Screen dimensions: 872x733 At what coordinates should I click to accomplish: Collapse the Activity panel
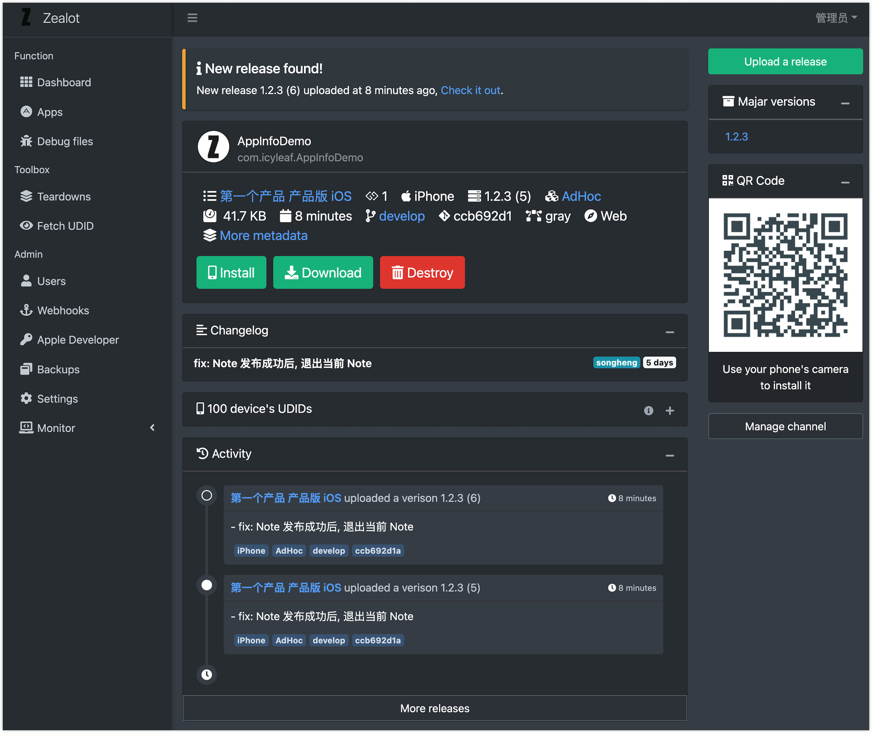pyautogui.click(x=669, y=455)
